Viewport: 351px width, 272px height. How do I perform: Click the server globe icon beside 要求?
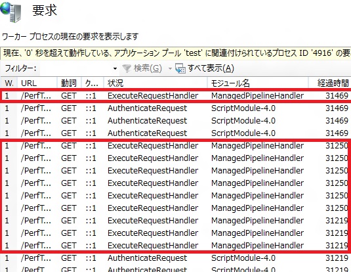click(x=10, y=12)
